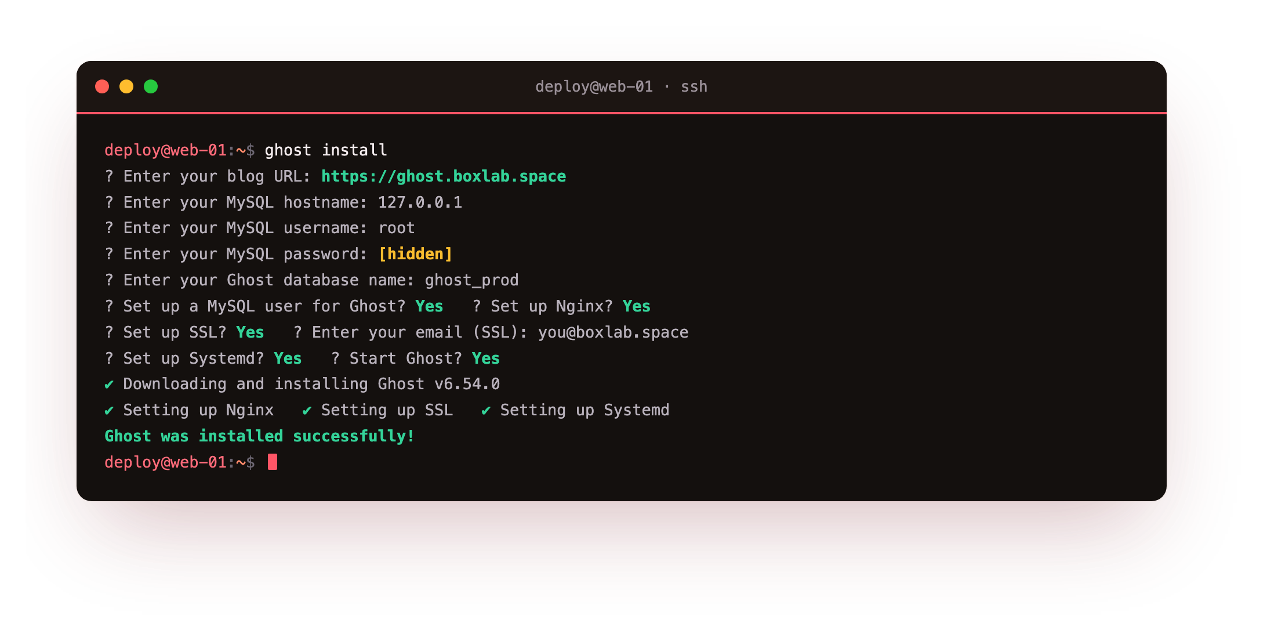This screenshot has width=1267, height=641.
Task: Click the checkmark before 'Setting up Nginx'
Action: pos(109,410)
